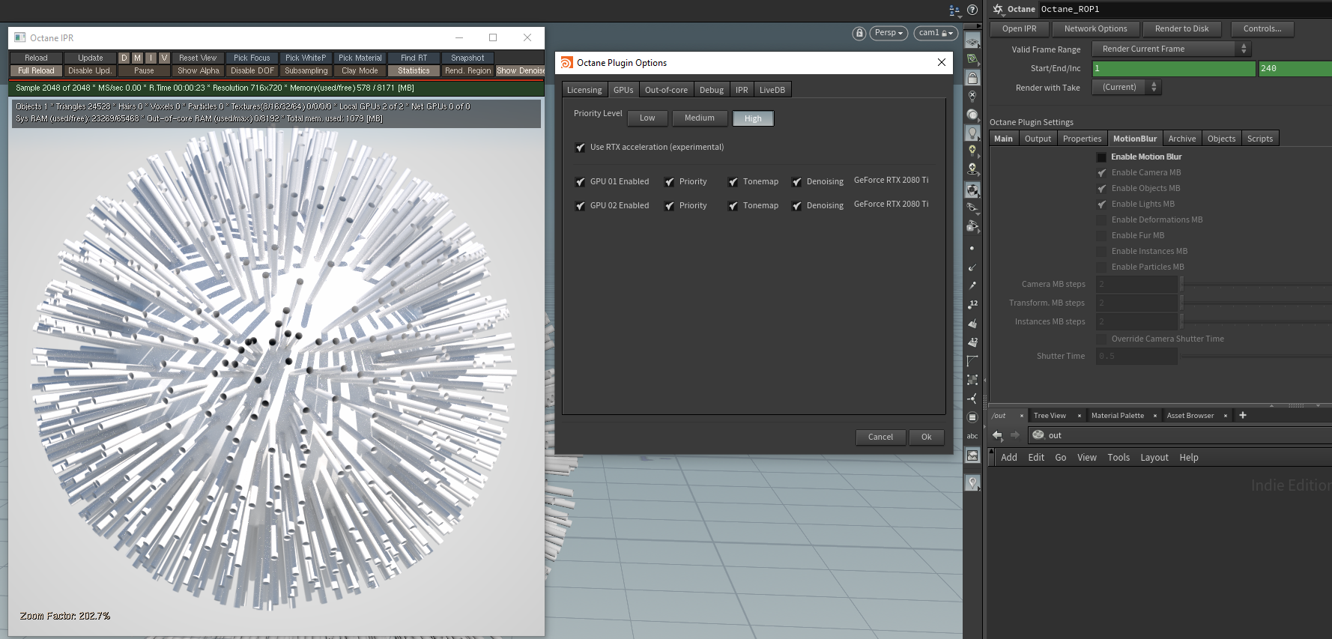The height and width of the screenshot is (639, 1332).
Task: Open the Persp viewport dropdown
Action: tap(889, 33)
